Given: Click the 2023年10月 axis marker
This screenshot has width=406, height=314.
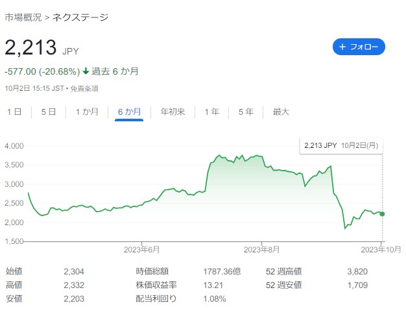Looking at the screenshot, I should [381, 250].
